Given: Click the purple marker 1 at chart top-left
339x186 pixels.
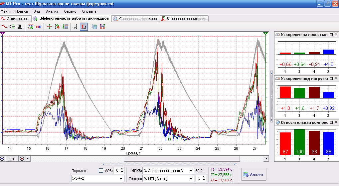Looking at the screenshot, I should pyautogui.click(x=2, y=33).
